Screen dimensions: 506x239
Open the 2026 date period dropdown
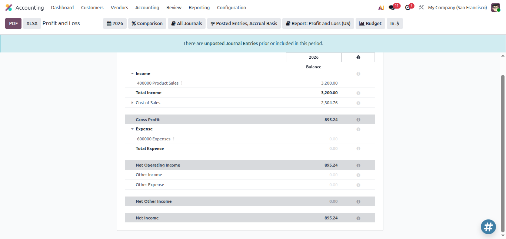click(115, 23)
